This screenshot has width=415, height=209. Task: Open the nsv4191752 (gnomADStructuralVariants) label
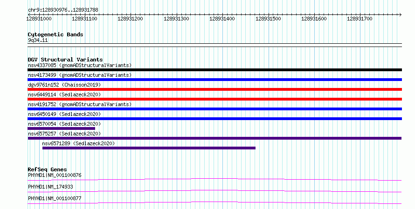pyautogui.click(x=80, y=104)
